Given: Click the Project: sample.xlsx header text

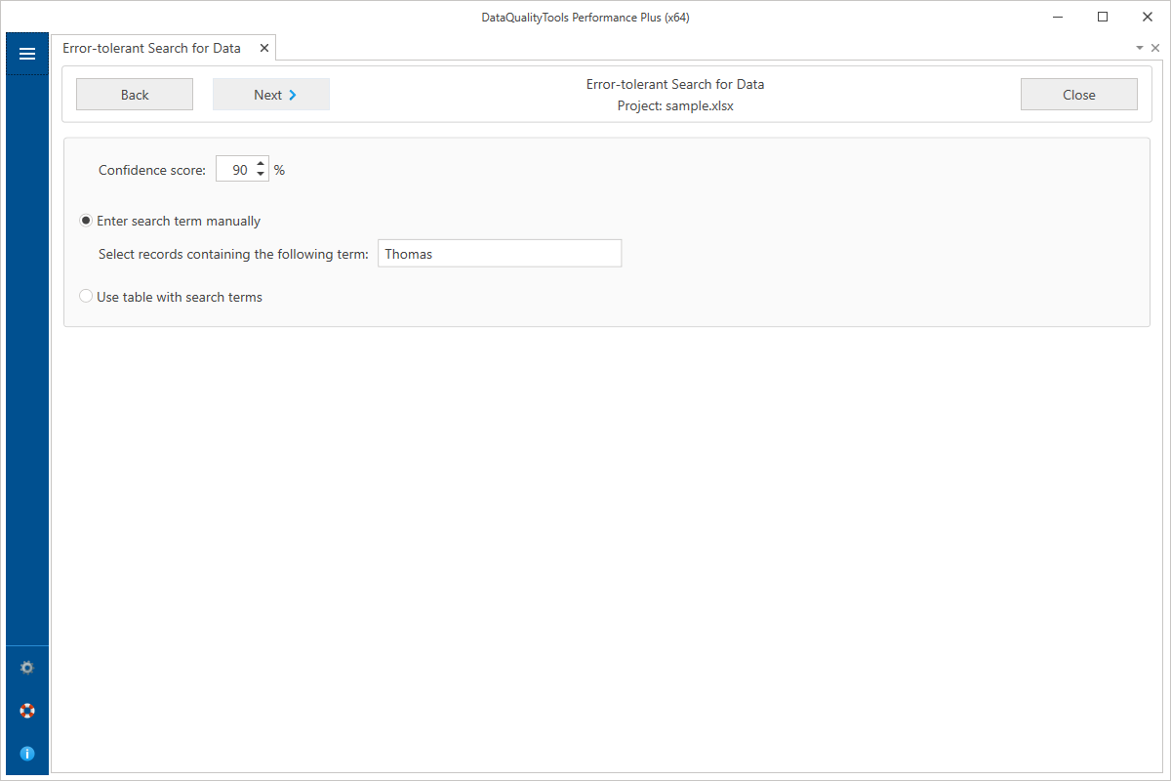Looking at the screenshot, I should [x=675, y=105].
